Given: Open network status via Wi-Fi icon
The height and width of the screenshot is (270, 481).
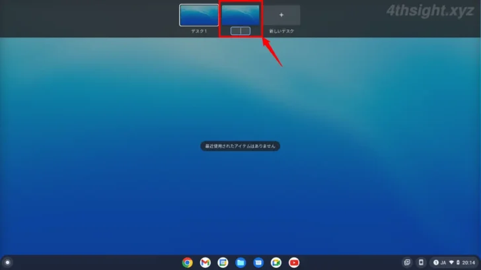Looking at the screenshot, I should coord(451,262).
